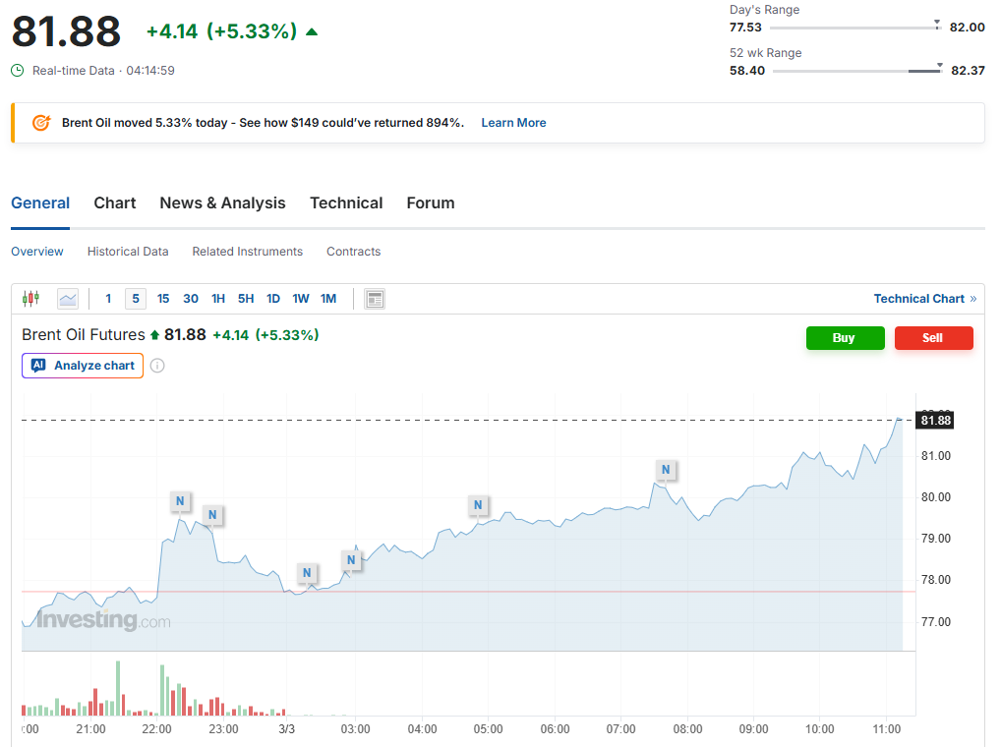Switch to the Historical Data sub-tab
Screen dimensions: 1001x747
tap(128, 252)
